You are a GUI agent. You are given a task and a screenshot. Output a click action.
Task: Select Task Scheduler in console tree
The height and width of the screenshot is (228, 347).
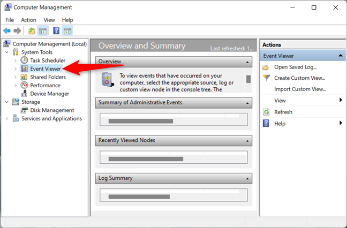point(48,60)
